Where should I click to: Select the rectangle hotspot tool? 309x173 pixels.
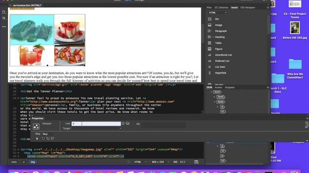point(43,138)
